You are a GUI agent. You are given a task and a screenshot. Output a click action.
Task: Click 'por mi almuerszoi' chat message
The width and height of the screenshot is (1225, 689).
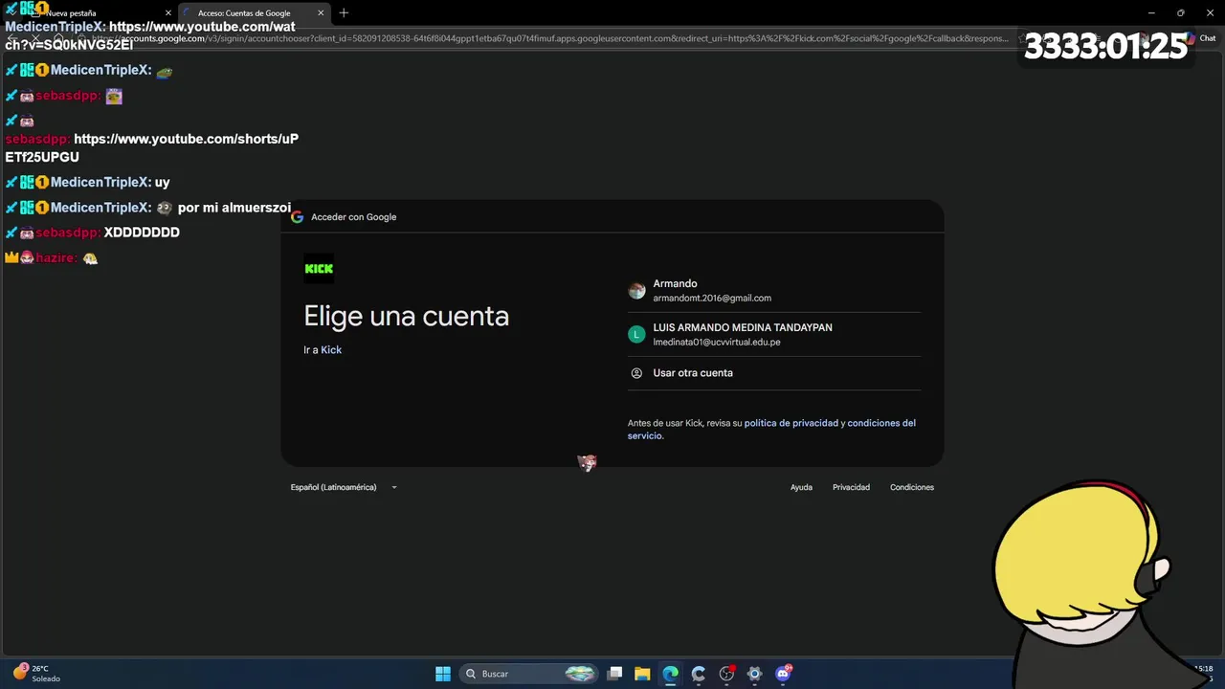point(234,208)
